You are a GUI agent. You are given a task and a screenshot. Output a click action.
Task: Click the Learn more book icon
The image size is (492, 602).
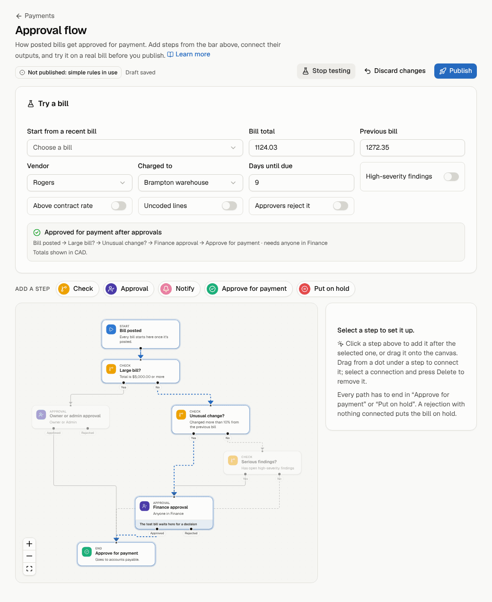pyautogui.click(x=170, y=54)
